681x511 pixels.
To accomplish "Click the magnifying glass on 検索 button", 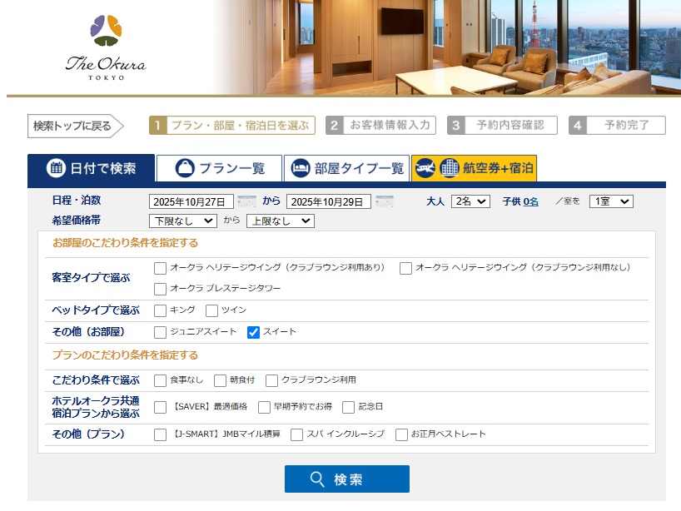I will coord(317,479).
